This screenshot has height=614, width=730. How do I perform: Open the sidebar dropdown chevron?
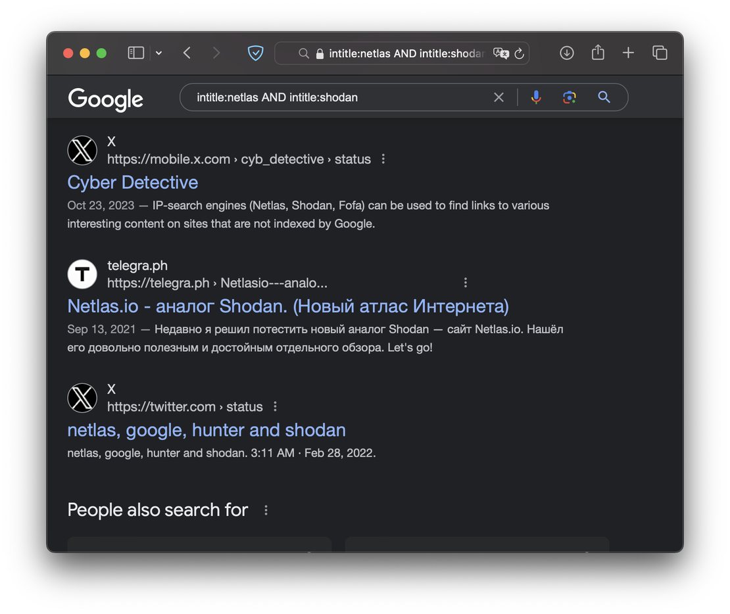158,53
